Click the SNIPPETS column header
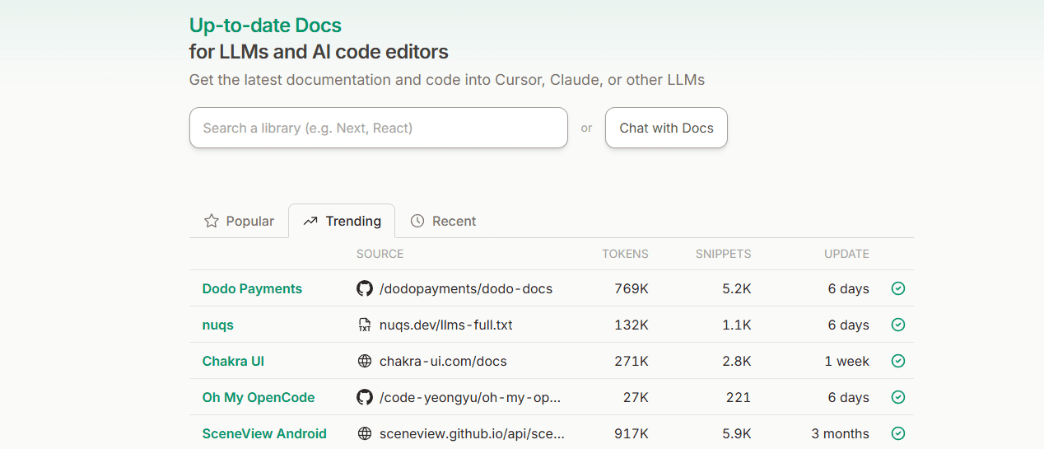 click(x=723, y=254)
